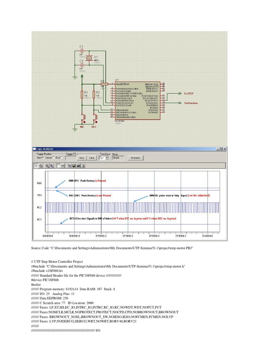Click the save floppy disk icon
Screen dimensions: 258x344
(74, 166)
